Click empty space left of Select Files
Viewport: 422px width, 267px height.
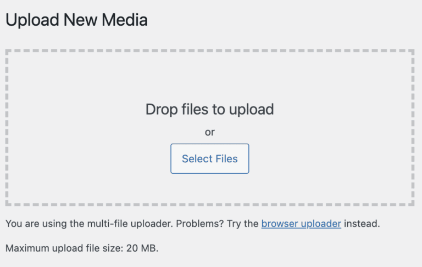88,159
